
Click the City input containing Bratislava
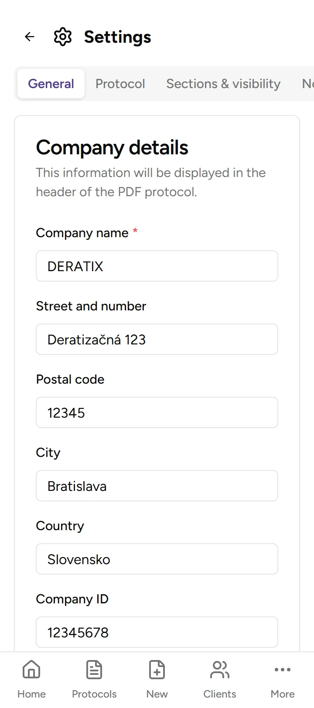click(157, 486)
